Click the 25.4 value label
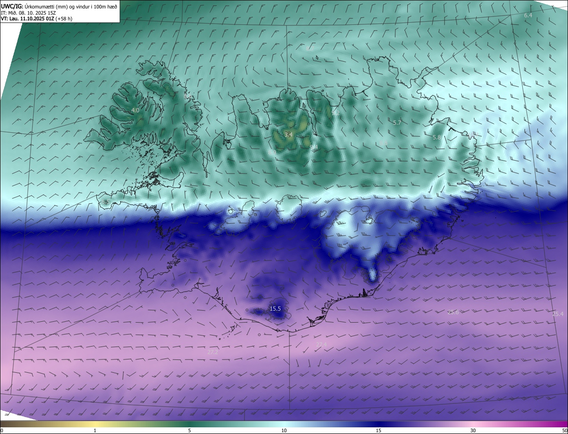 [x=558, y=314]
